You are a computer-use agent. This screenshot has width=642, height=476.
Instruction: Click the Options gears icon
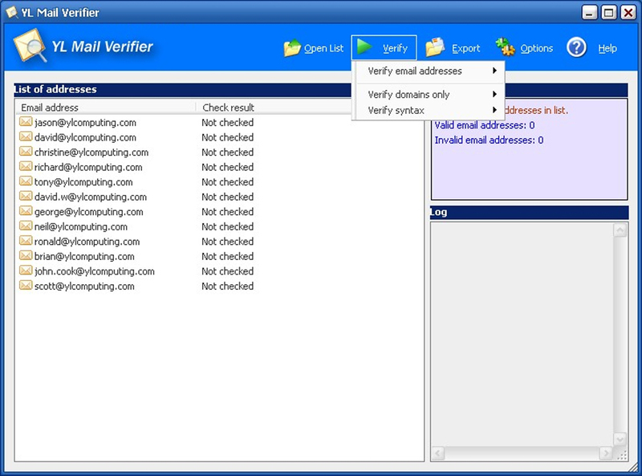tap(505, 47)
